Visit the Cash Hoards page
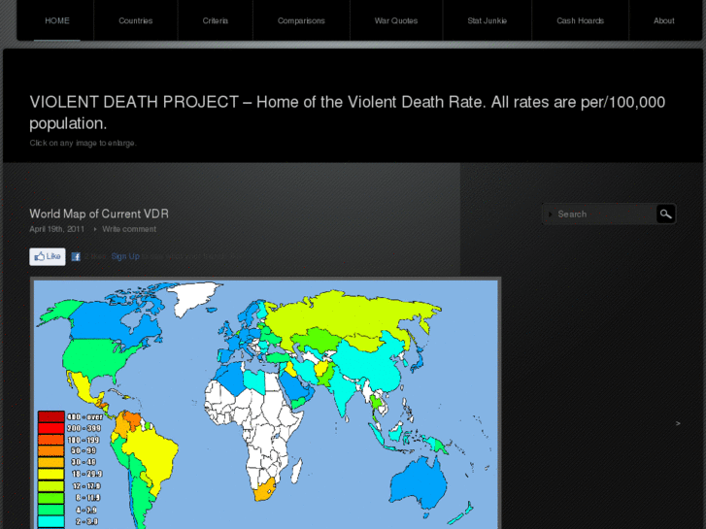The width and height of the screenshot is (706, 529). [x=580, y=20]
